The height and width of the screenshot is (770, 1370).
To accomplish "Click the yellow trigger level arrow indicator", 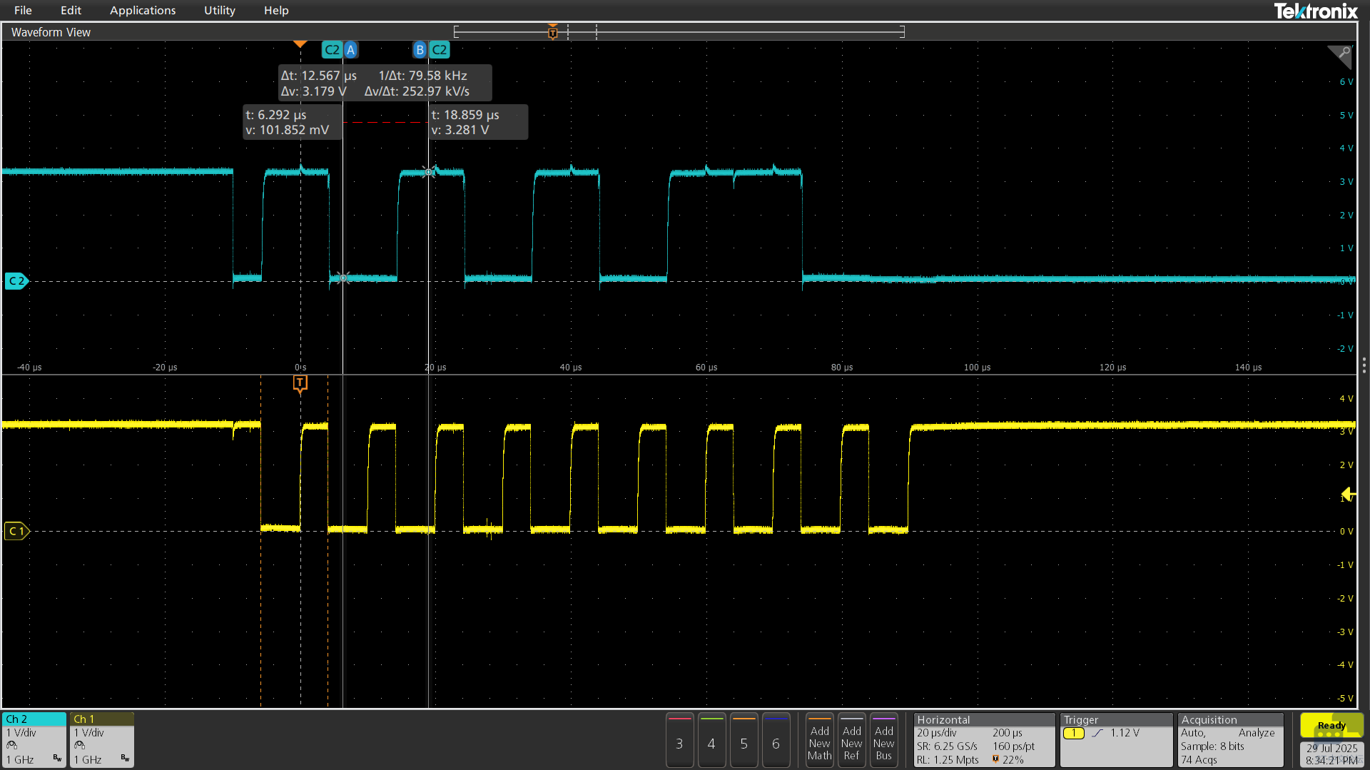I will (1348, 494).
